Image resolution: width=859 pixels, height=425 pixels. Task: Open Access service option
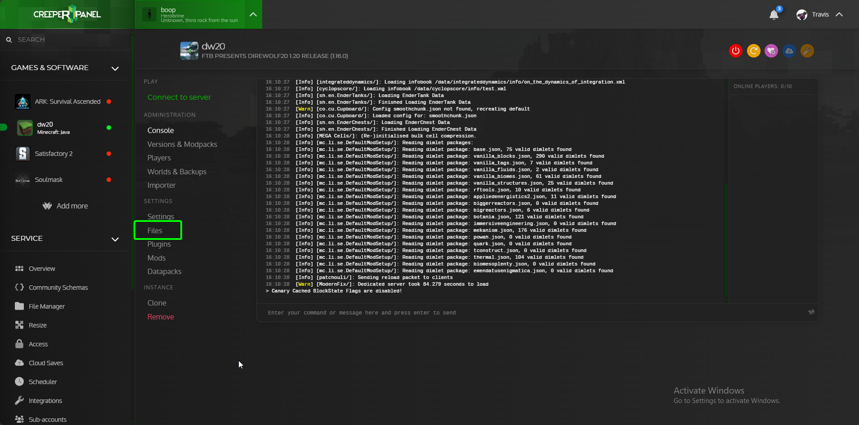point(38,344)
